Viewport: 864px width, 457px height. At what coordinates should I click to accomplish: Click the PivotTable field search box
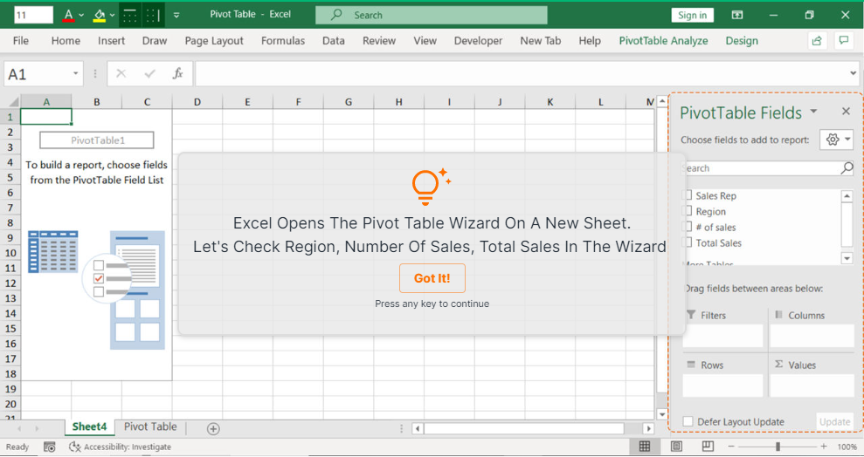[x=761, y=168]
